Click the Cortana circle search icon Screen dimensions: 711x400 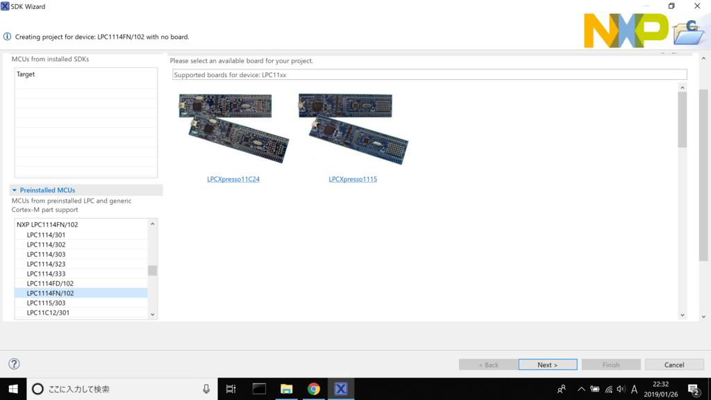(x=37, y=389)
